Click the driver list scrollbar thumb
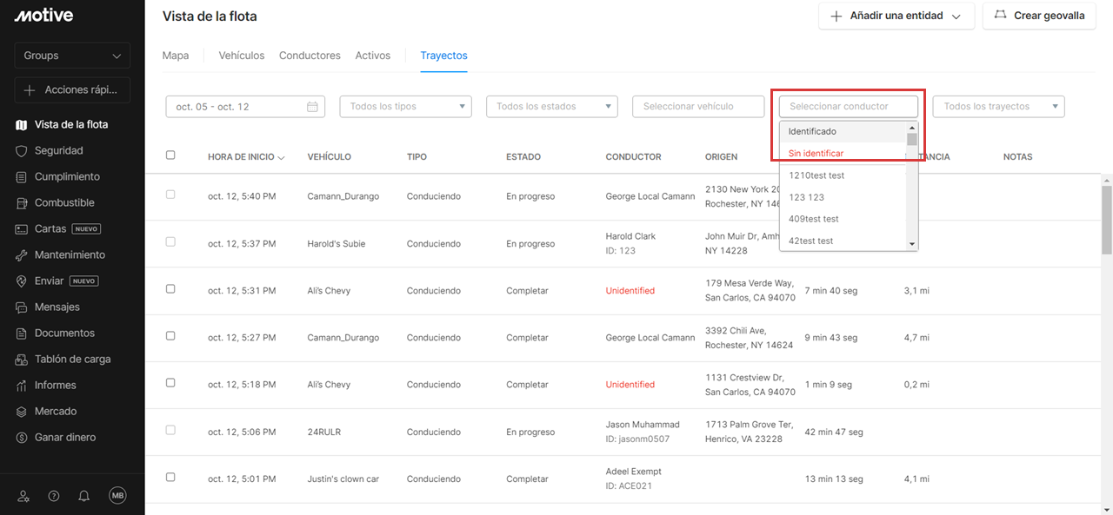Screen dimensions: 1113x515 pos(912,139)
